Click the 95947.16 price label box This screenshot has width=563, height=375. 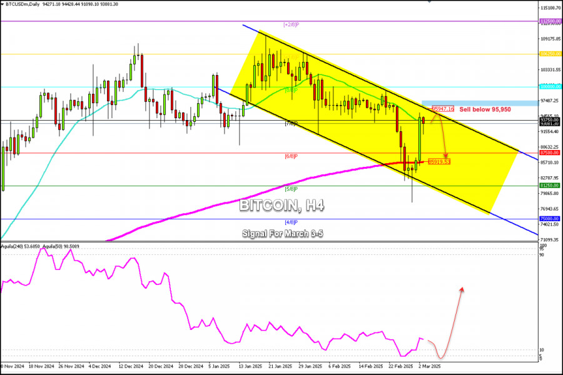point(443,109)
